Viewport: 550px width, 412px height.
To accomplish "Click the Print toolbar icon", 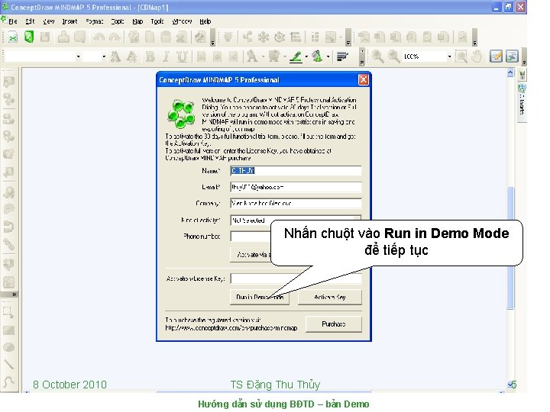I will [x=63, y=37].
